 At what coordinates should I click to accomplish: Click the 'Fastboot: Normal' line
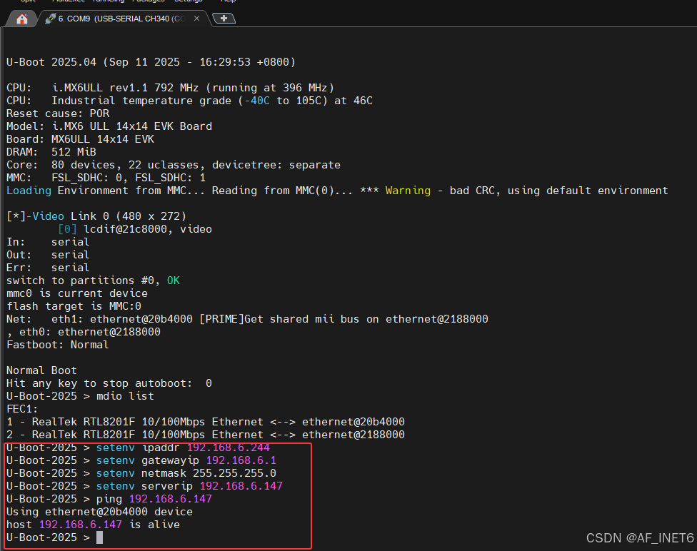(x=57, y=345)
